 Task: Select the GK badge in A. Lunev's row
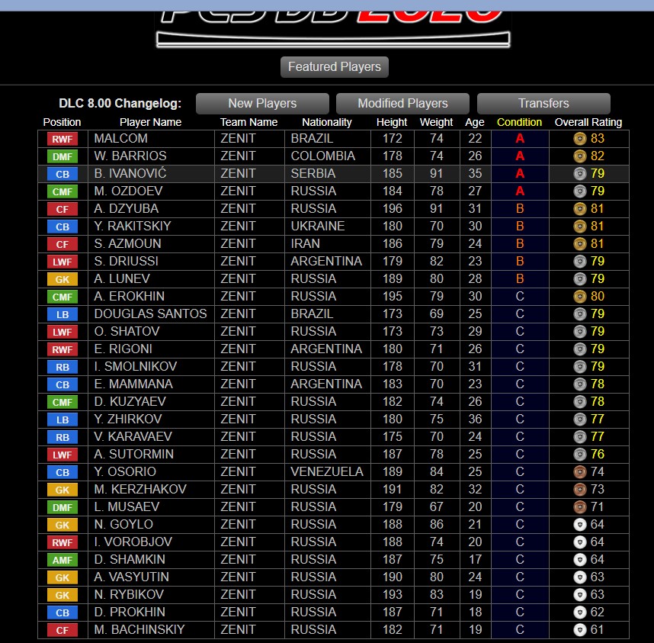point(63,279)
